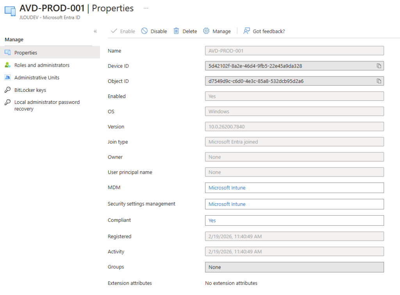
Task: Open Roles and administrators page
Action: coord(42,65)
